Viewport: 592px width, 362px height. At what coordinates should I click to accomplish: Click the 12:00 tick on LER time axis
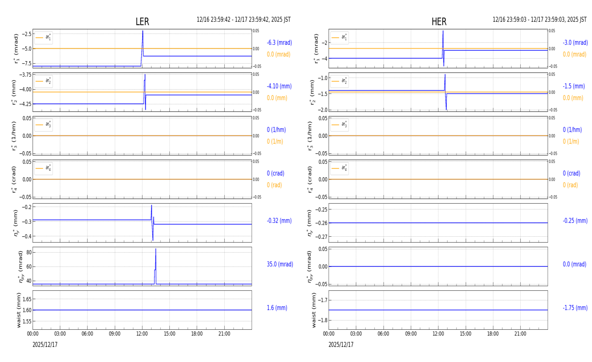coord(142,334)
